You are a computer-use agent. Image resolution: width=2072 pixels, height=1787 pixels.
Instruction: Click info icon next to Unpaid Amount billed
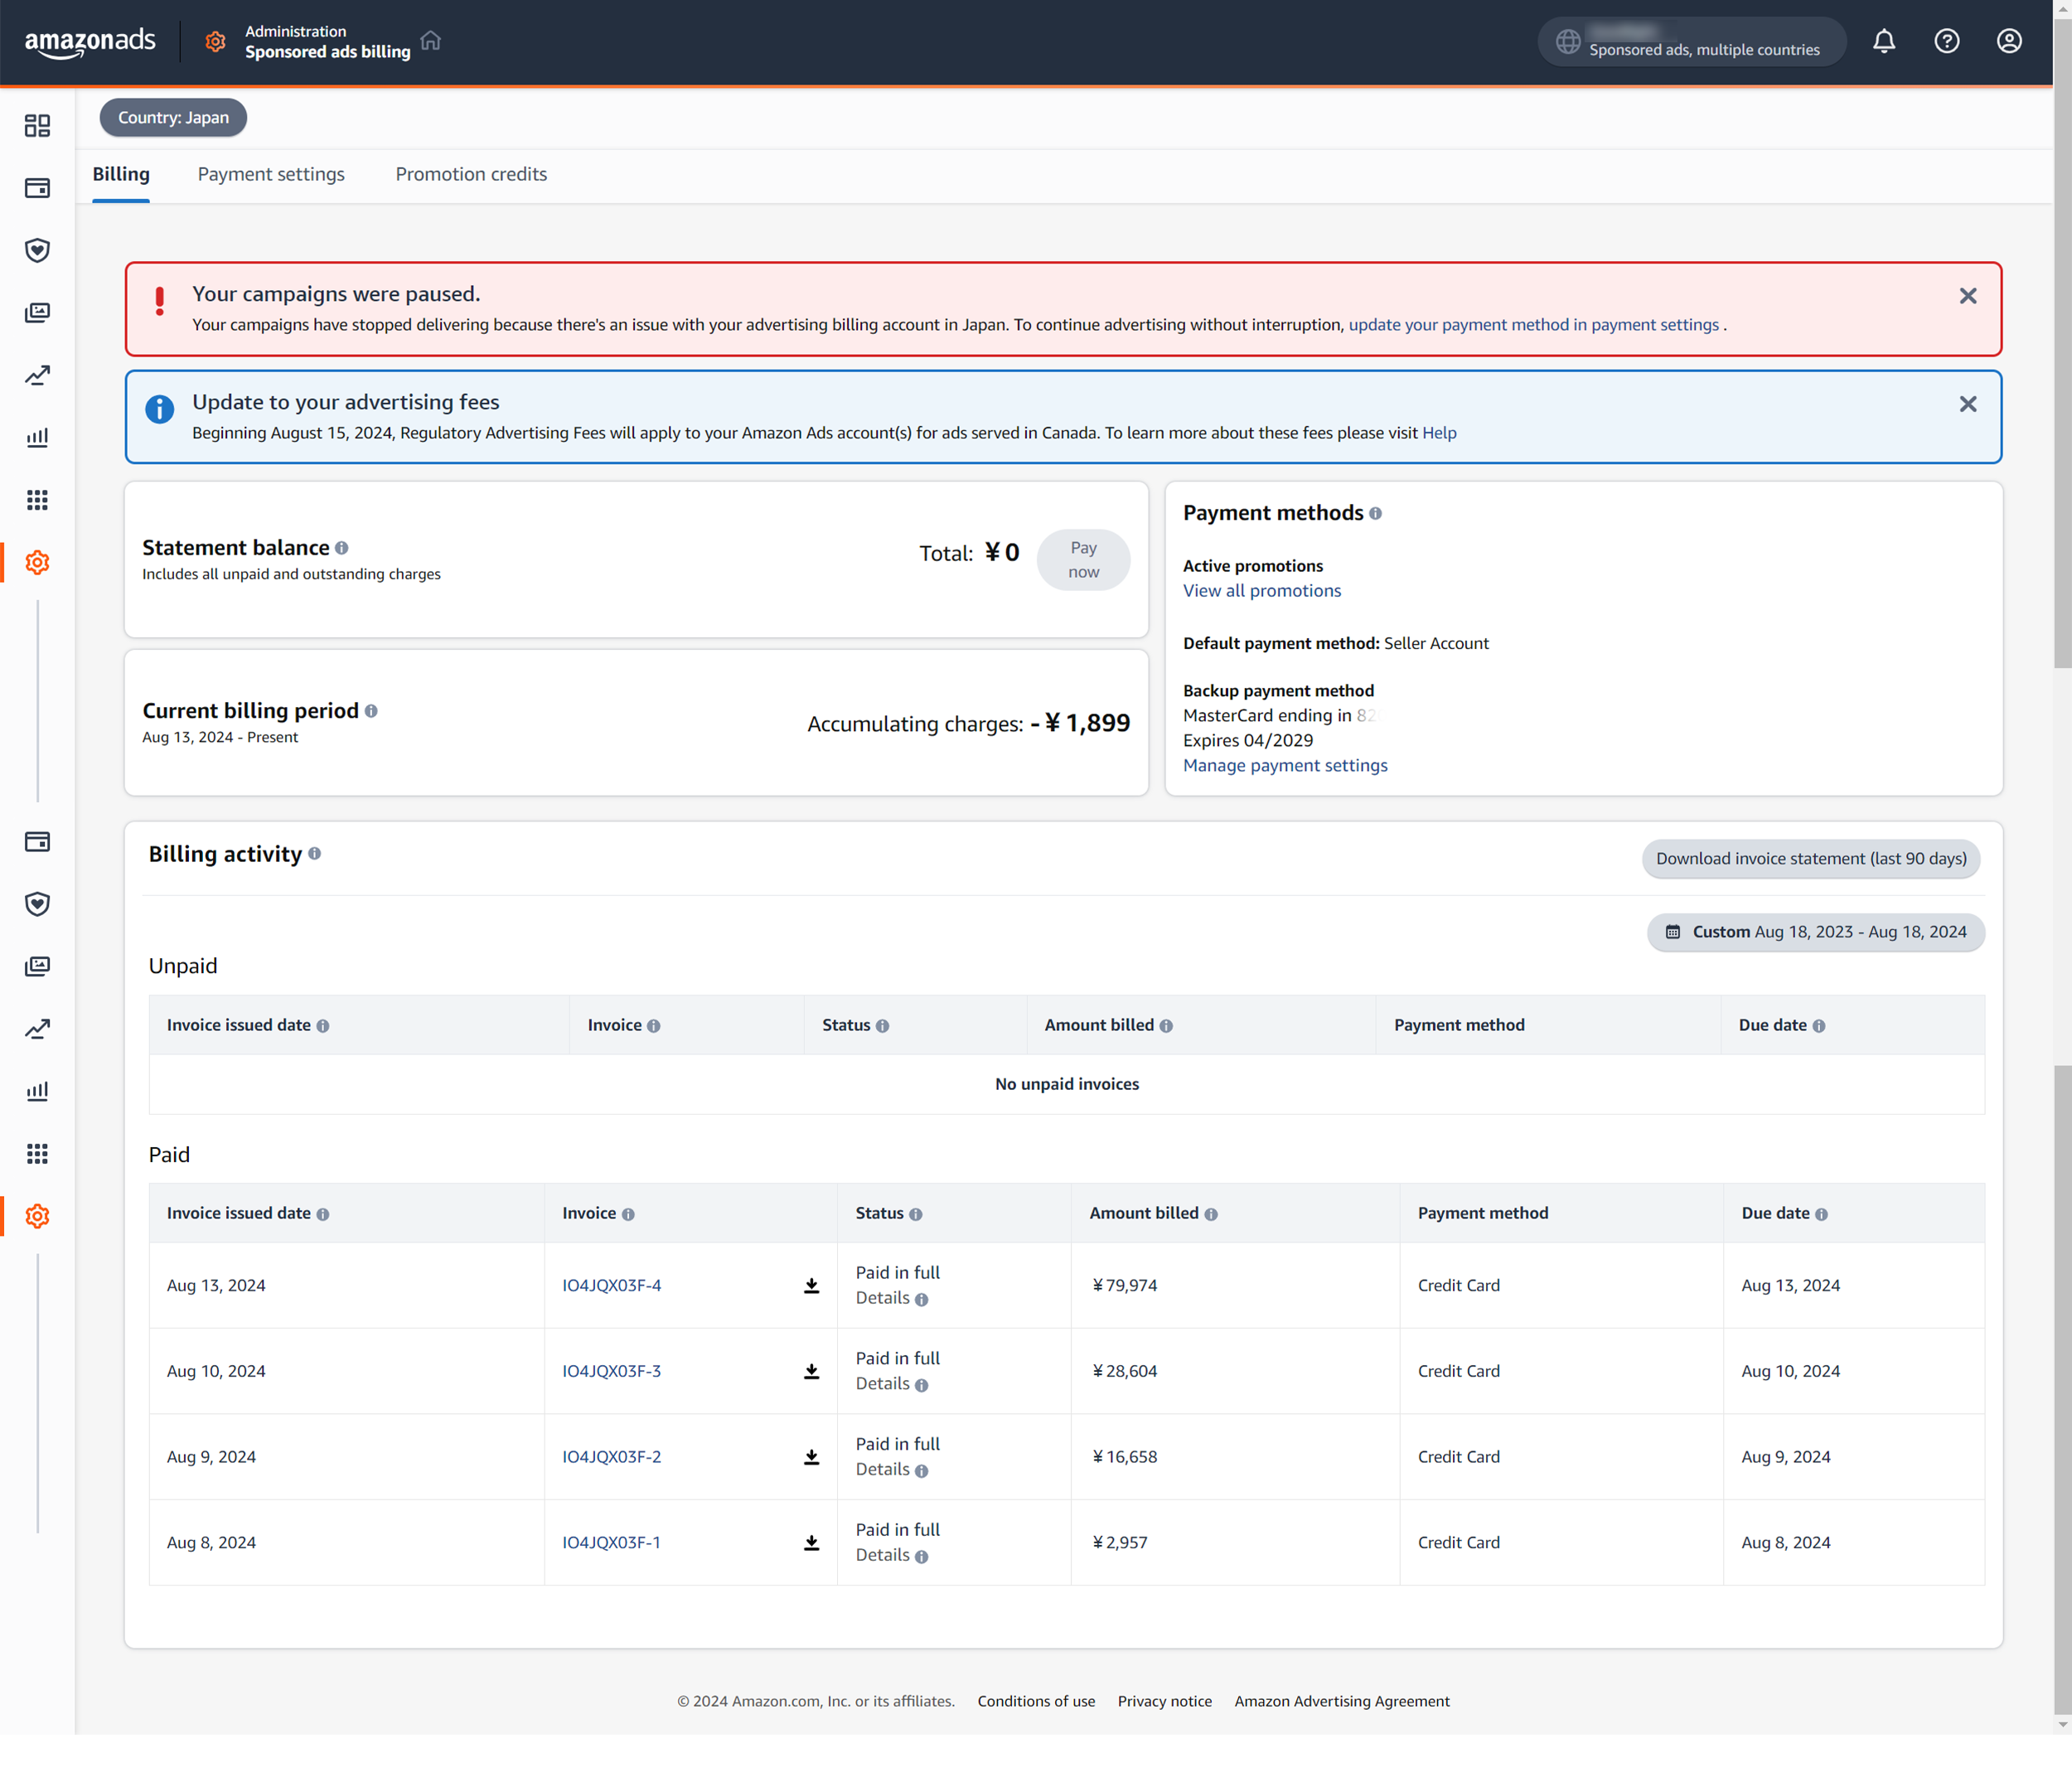[x=1166, y=1026]
